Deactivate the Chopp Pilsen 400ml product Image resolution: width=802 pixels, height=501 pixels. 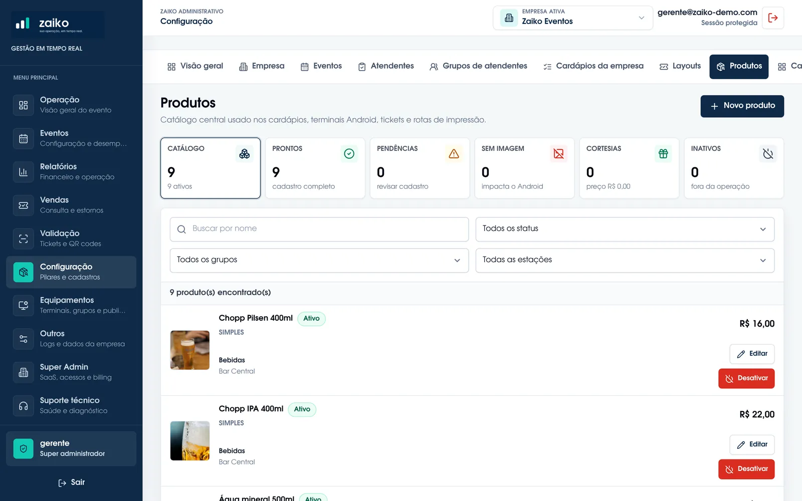point(746,378)
